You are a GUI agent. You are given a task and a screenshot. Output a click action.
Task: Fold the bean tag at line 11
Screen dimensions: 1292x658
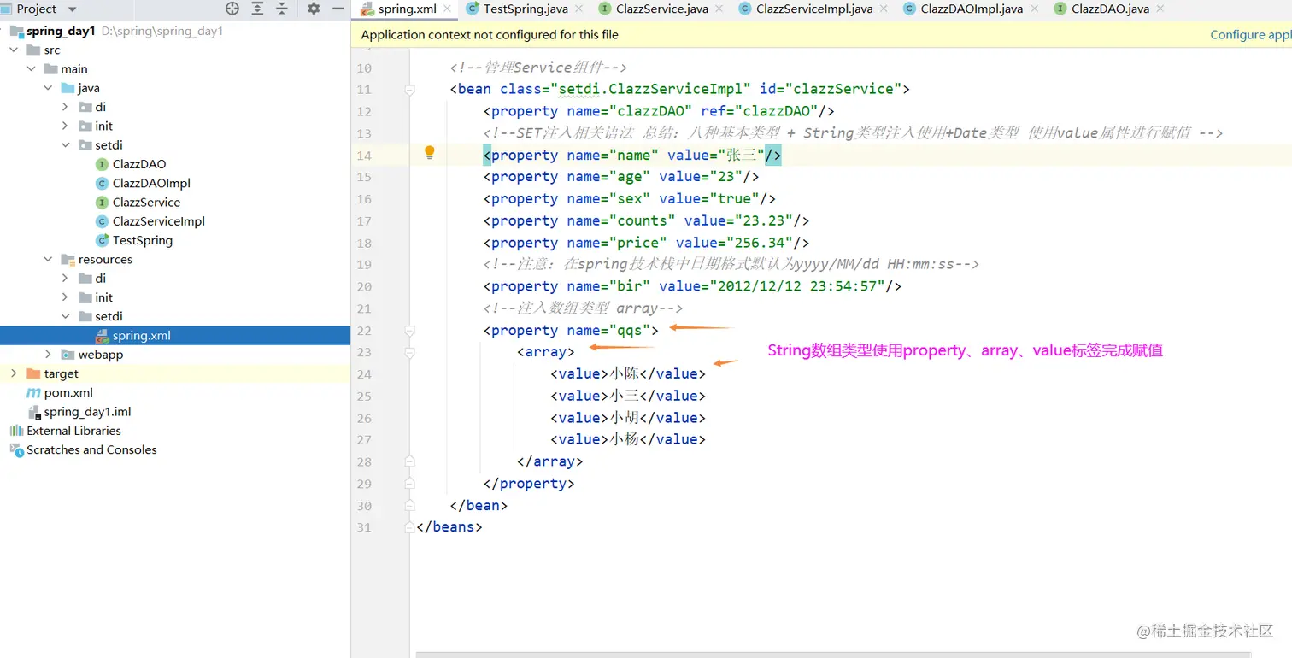point(409,90)
